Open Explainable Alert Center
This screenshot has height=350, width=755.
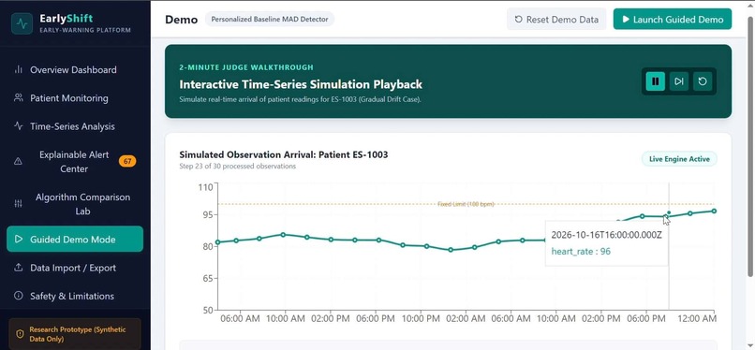pos(75,162)
